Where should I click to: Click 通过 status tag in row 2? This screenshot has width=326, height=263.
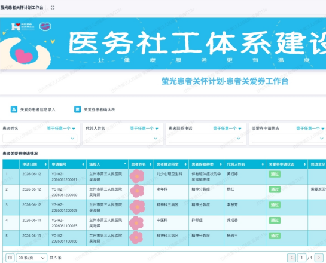[275, 189]
